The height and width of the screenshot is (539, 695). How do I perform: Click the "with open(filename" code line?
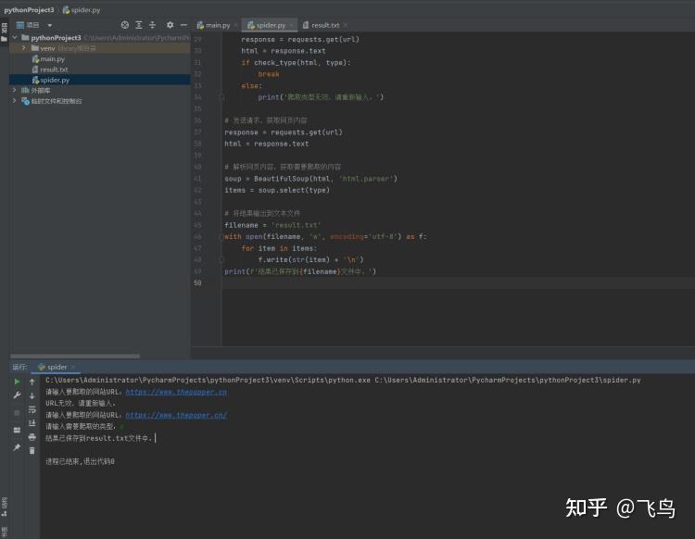[325, 236]
